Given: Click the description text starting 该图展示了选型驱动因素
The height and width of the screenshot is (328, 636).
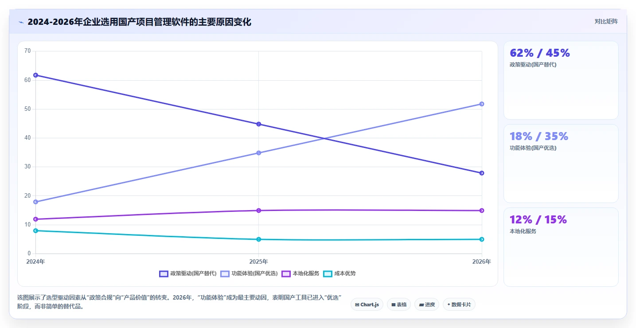Looking at the screenshot, I should (x=179, y=302).
